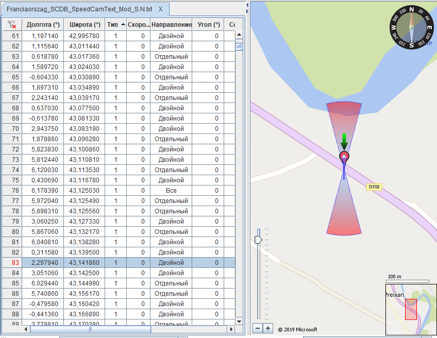Click longitude cell 5,972040
The image size is (437, 338).
(43, 201)
